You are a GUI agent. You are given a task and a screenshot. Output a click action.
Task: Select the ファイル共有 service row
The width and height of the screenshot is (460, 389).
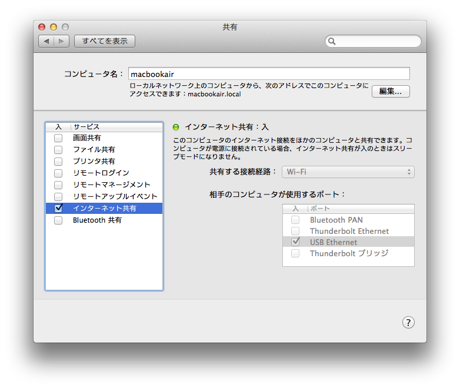[104, 149]
